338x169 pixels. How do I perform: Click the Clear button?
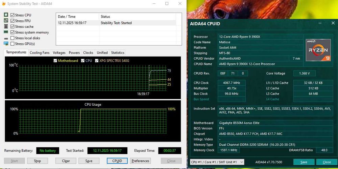coord(66,161)
